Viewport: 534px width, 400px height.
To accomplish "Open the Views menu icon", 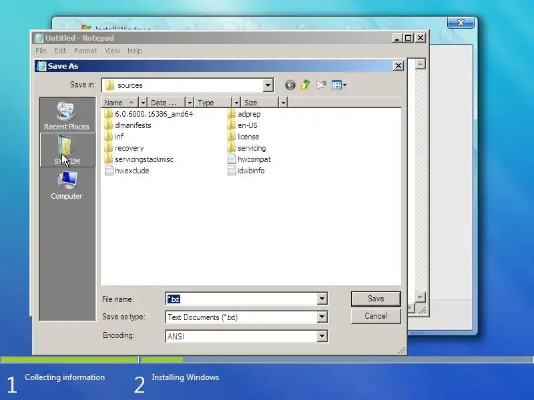I will click(x=339, y=85).
